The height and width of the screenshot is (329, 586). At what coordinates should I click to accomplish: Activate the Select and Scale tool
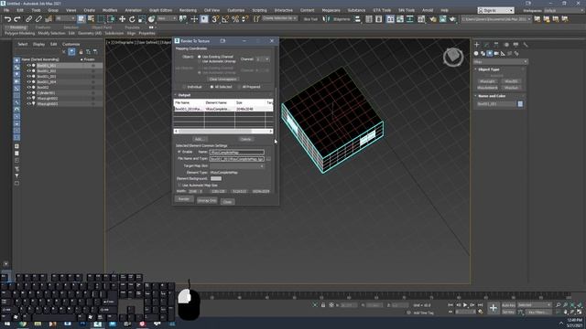pyautogui.click(x=142, y=19)
